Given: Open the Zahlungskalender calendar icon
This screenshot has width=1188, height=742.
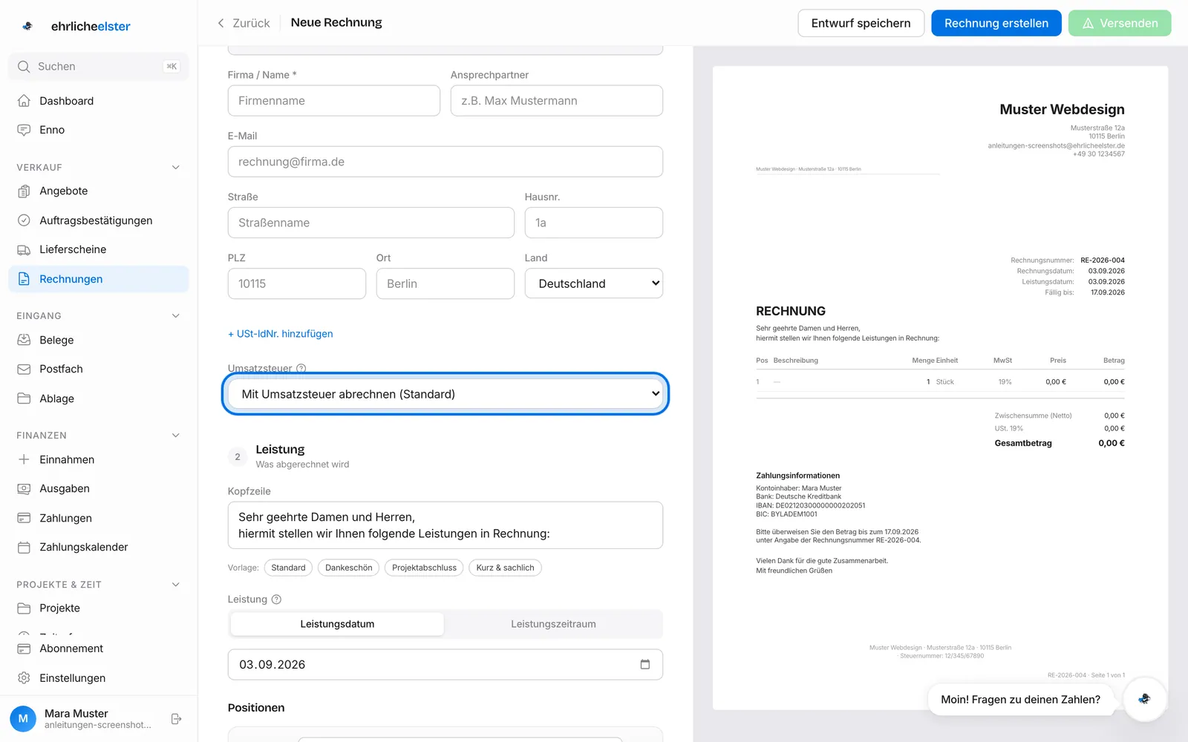Looking at the screenshot, I should [24, 547].
